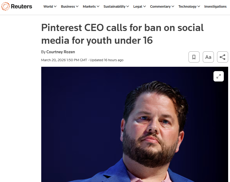Go to the Investigations section
230x182 pixels.
[x=215, y=6]
